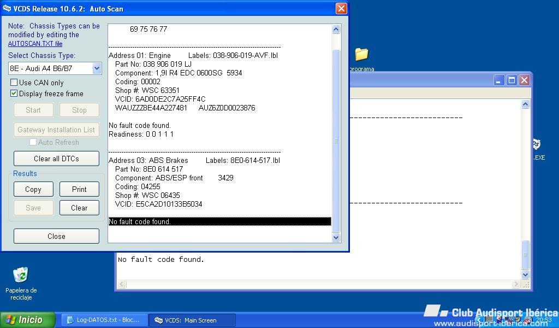
Task: Switch to VCDS Main Screen taskbar item
Action: pyautogui.click(x=193, y=320)
